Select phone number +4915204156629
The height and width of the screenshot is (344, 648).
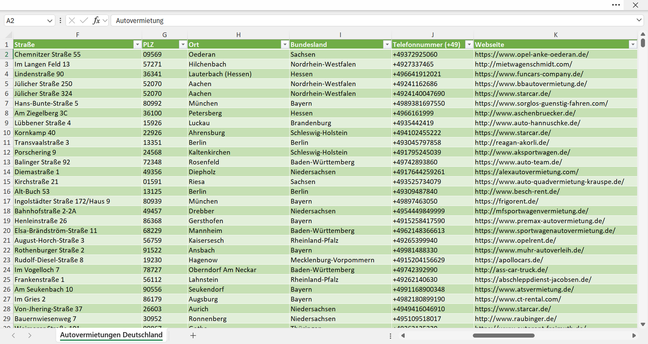433,260
